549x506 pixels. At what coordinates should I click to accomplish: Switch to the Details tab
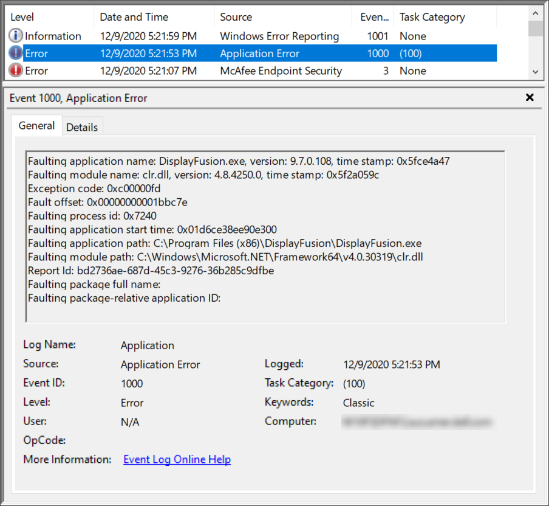pyautogui.click(x=82, y=127)
